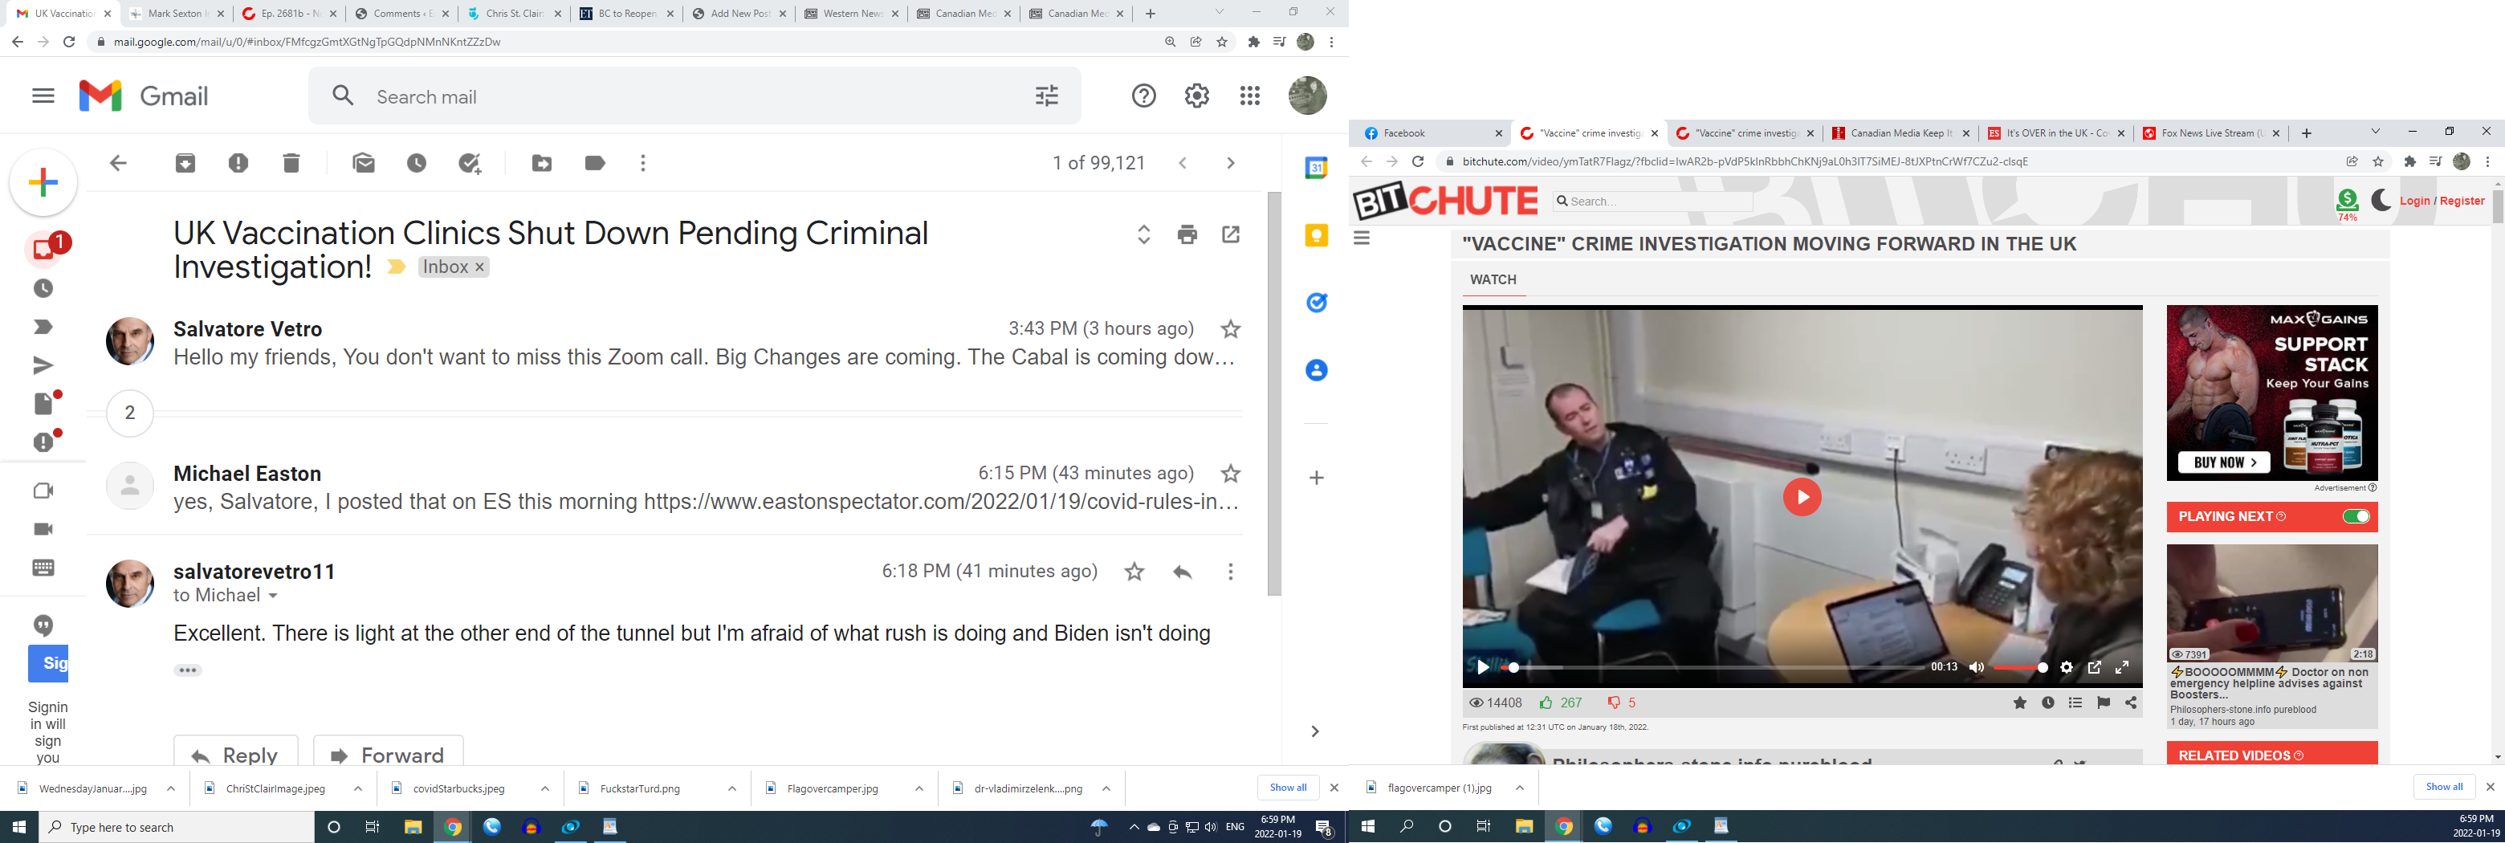The image size is (2505, 843).
Task: Select the WATCH tab on BitChute
Action: [1493, 280]
